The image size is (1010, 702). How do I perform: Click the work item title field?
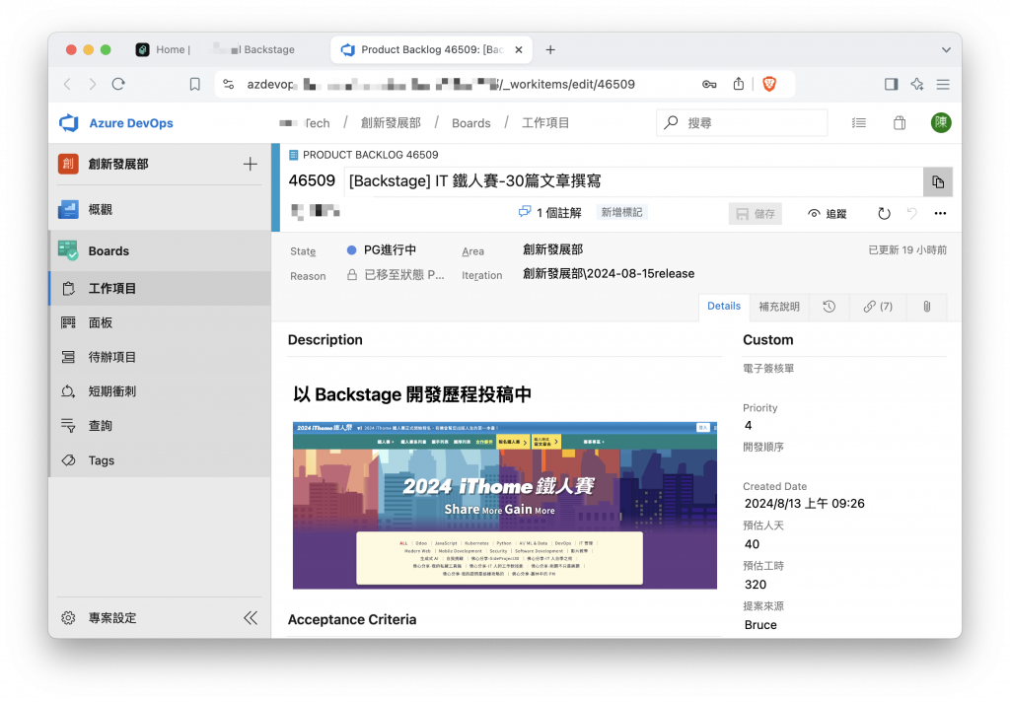pyautogui.click(x=634, y=181)
